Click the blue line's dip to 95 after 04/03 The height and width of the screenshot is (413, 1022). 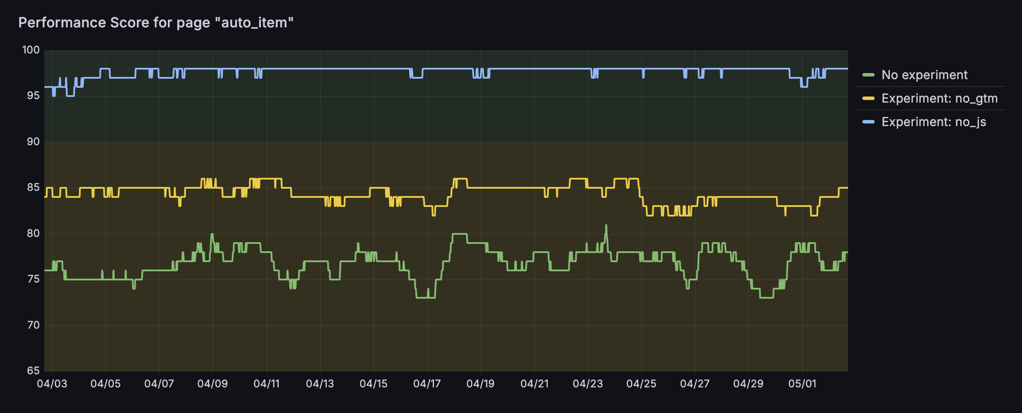pos(70,96)
